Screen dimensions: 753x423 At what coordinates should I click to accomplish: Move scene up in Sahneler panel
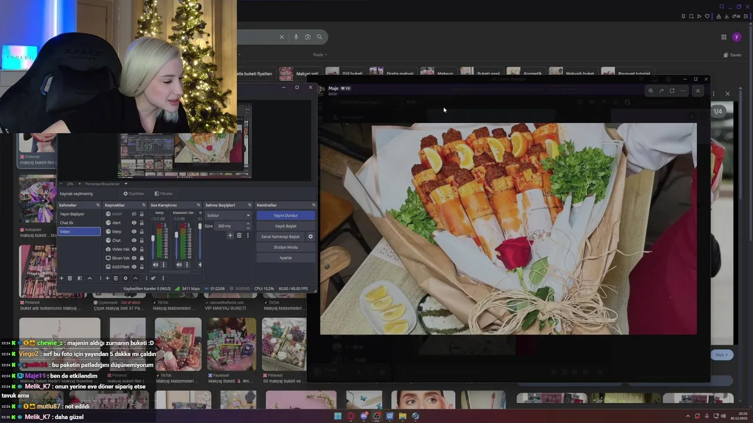[89, 278]
